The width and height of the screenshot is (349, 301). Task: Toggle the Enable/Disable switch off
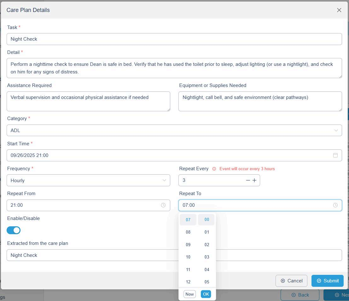(14, 230)
